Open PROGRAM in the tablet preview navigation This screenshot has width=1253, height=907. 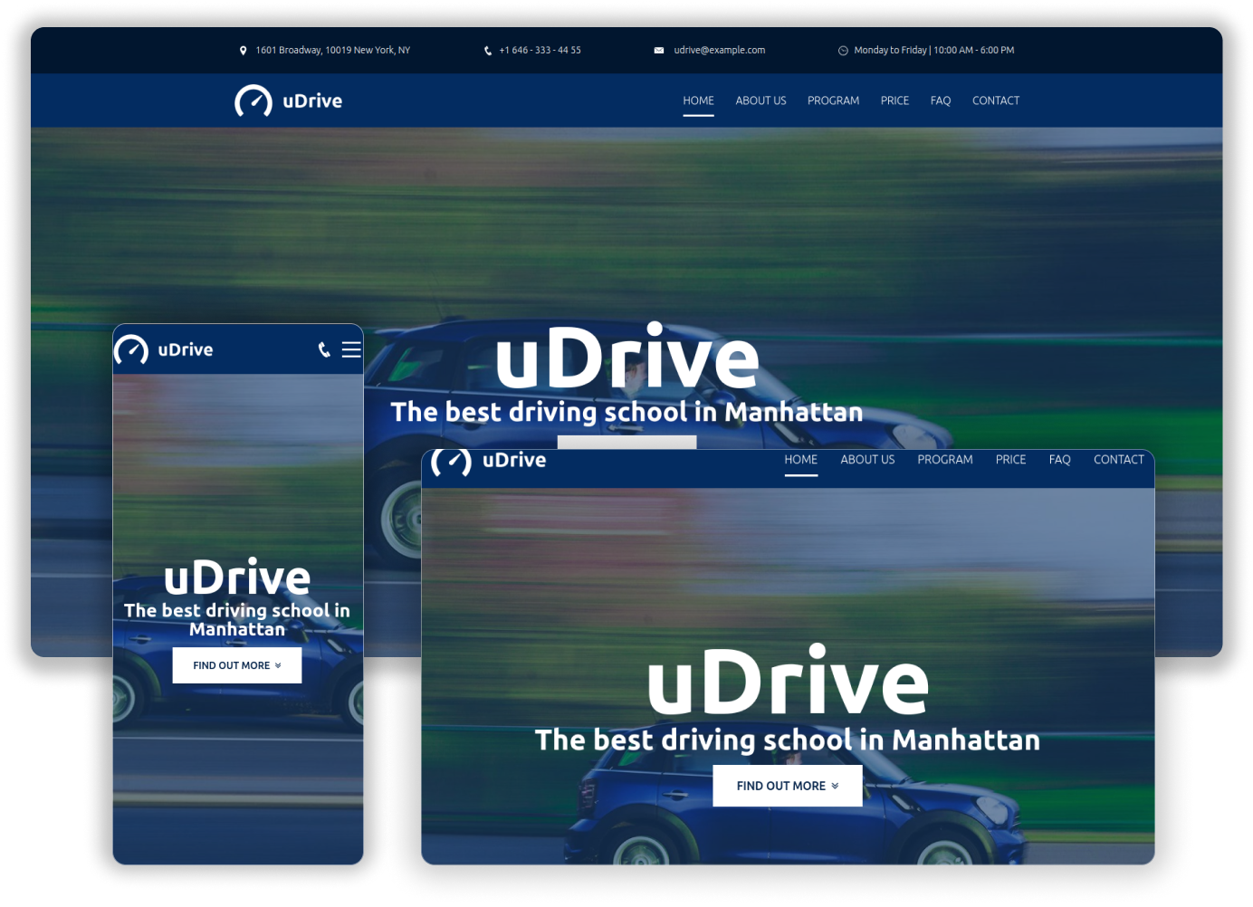[x=944, y=460]
